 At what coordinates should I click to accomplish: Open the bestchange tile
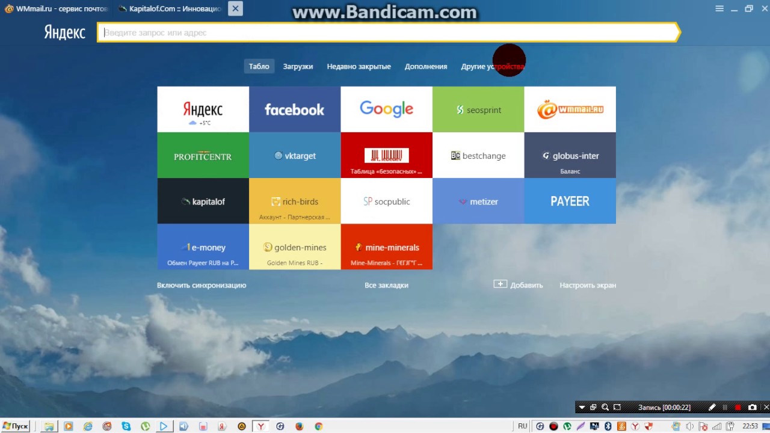click(478, 155)
